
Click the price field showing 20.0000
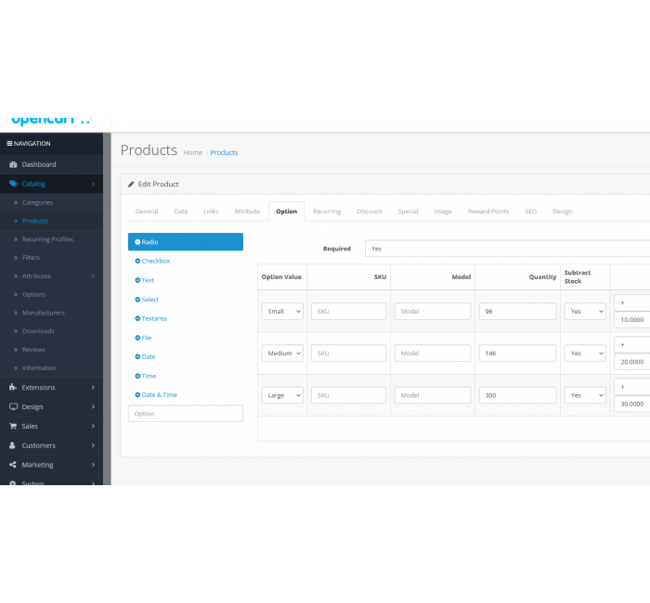click(x=632, y=362)
